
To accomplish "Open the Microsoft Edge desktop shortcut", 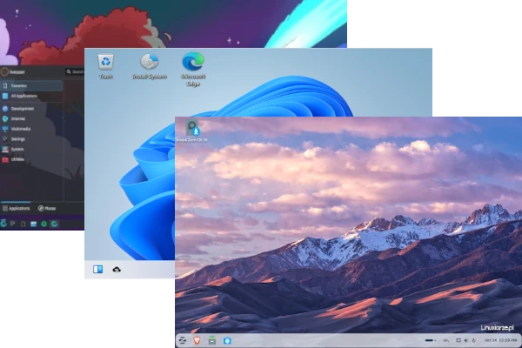I will click(193, 70).
